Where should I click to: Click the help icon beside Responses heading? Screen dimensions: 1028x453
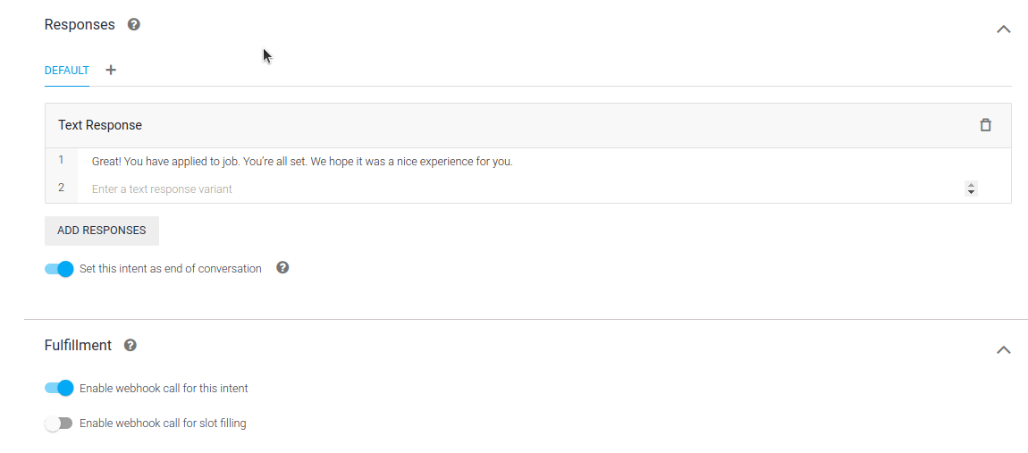[134, 24]
